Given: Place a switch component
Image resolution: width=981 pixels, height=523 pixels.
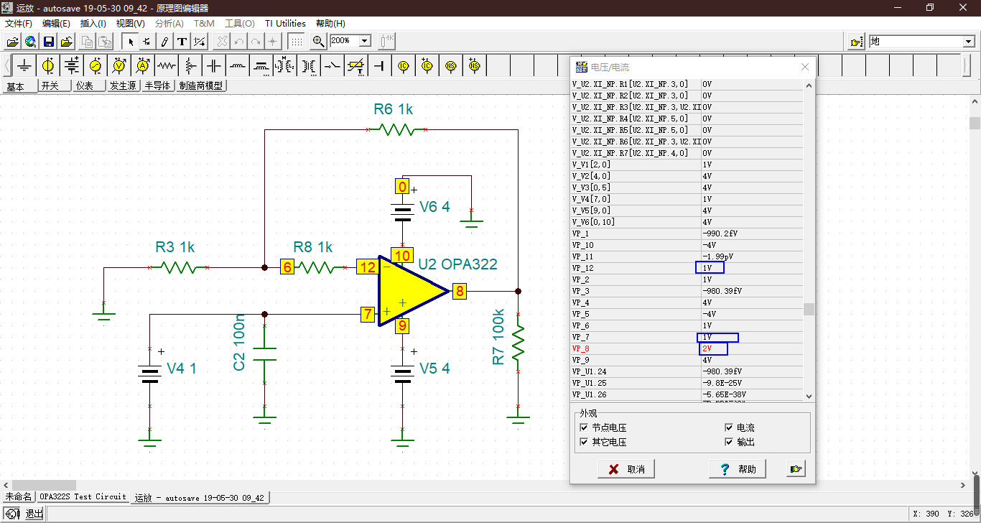Looking at the screenshot, I should pos(333,66).
